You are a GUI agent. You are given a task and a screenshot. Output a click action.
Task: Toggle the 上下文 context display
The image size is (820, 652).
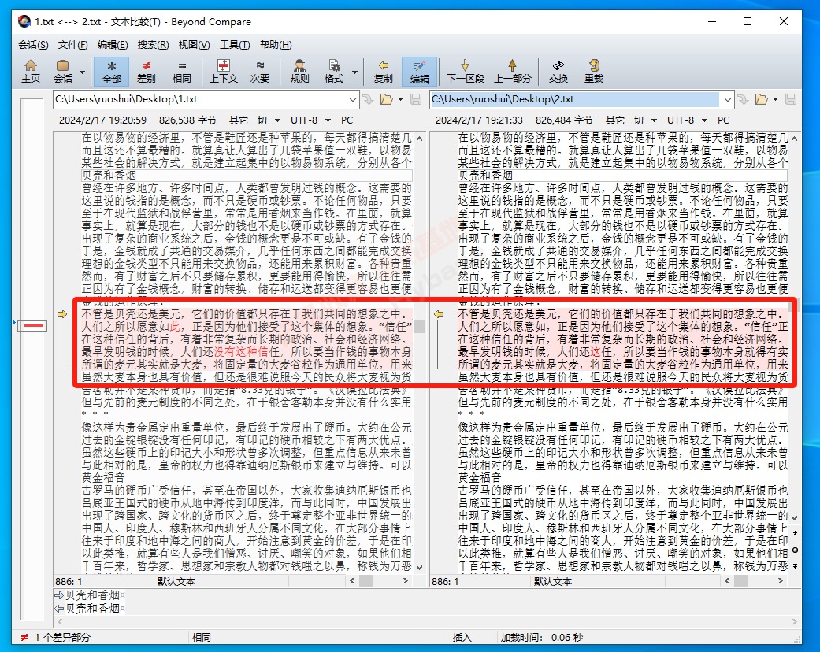tap(223, 71)
